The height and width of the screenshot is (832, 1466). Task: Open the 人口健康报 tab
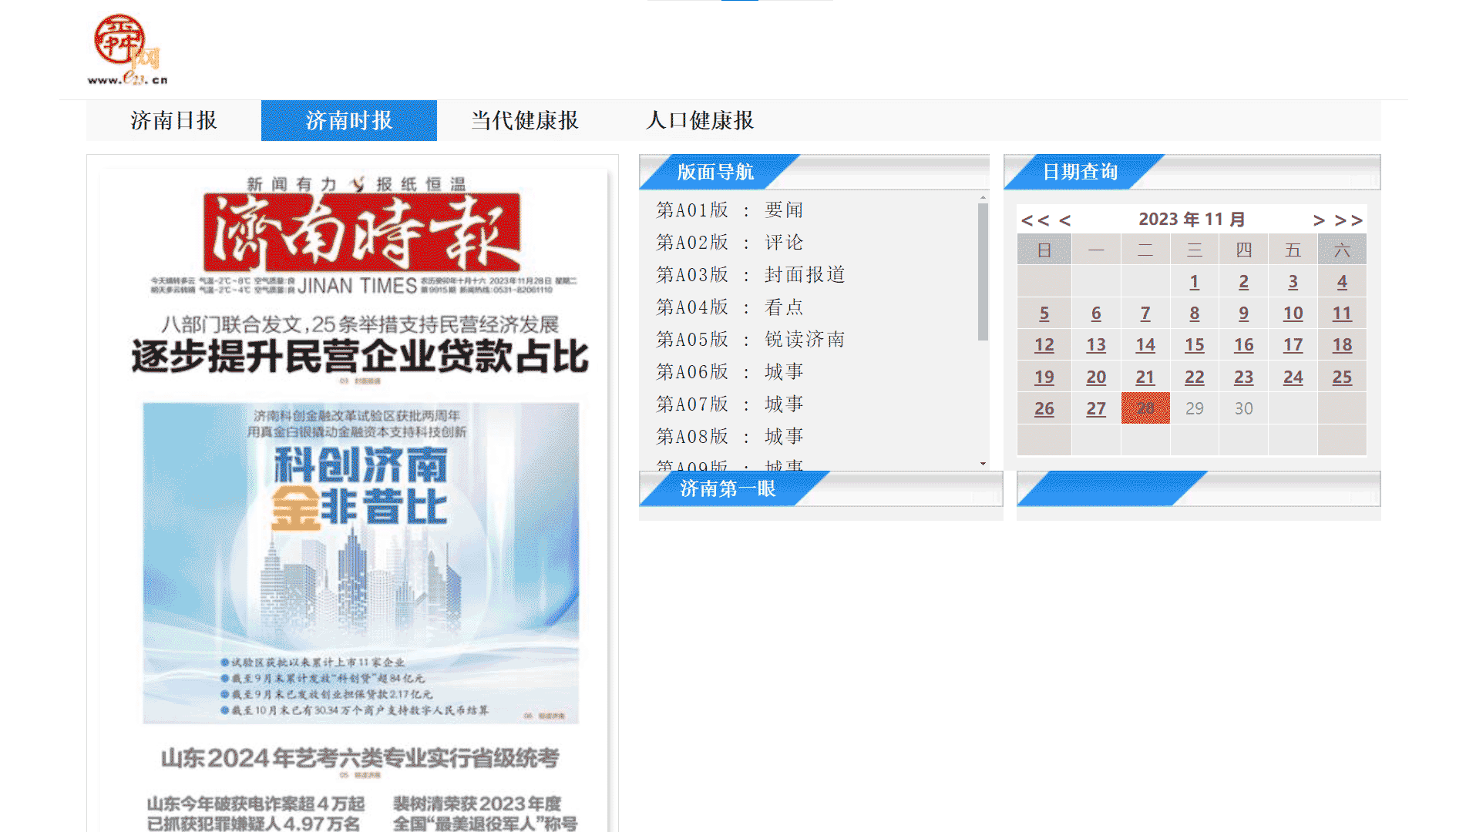tap(700, 120)
